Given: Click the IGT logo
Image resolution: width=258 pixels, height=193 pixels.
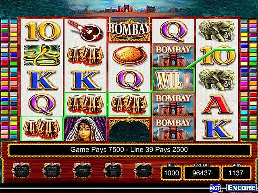Looking at the screenshot, I should click(x=216, y=188).
